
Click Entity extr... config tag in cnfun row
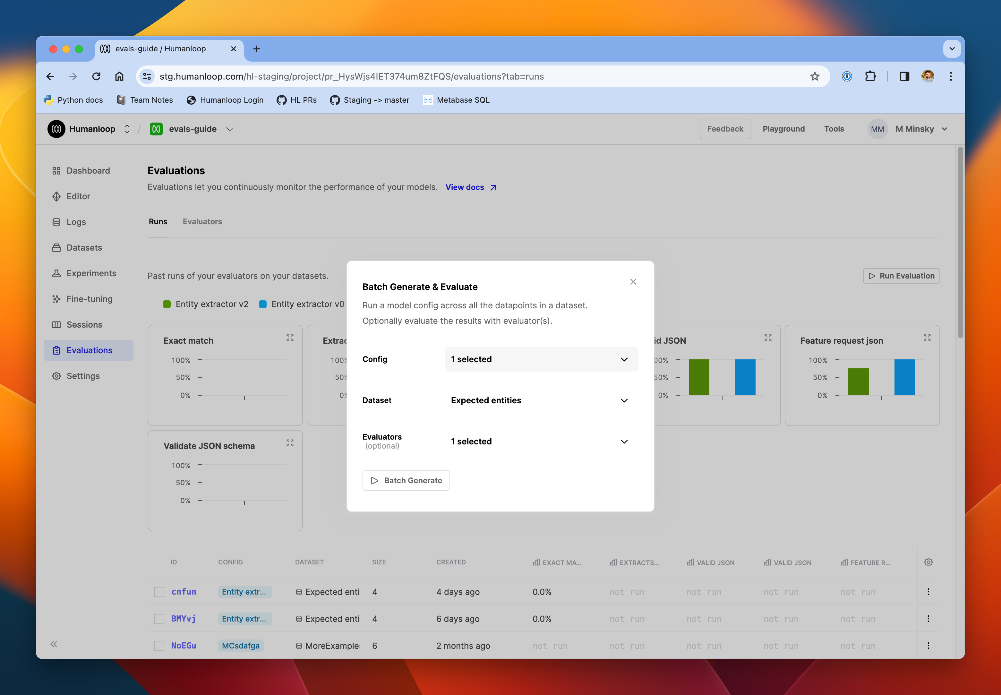pyautogui.click(x=245, y=592)
